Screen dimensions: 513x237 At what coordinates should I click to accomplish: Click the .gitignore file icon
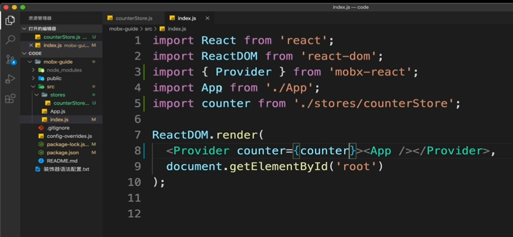(41, 128)
